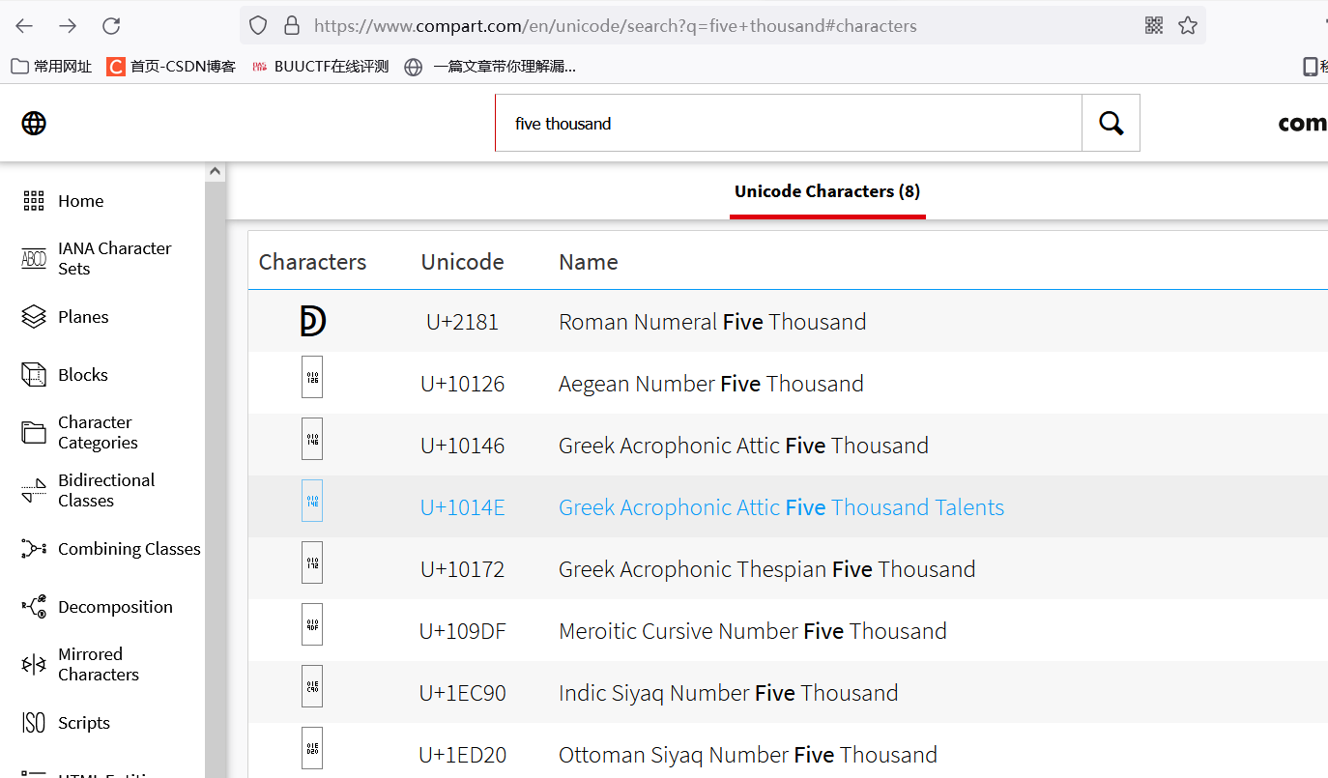This screenshot has width=1328, height=778.
Task: Click the U+10146 character glyph box
Action: pyautogui.click(x=312, y=439)
